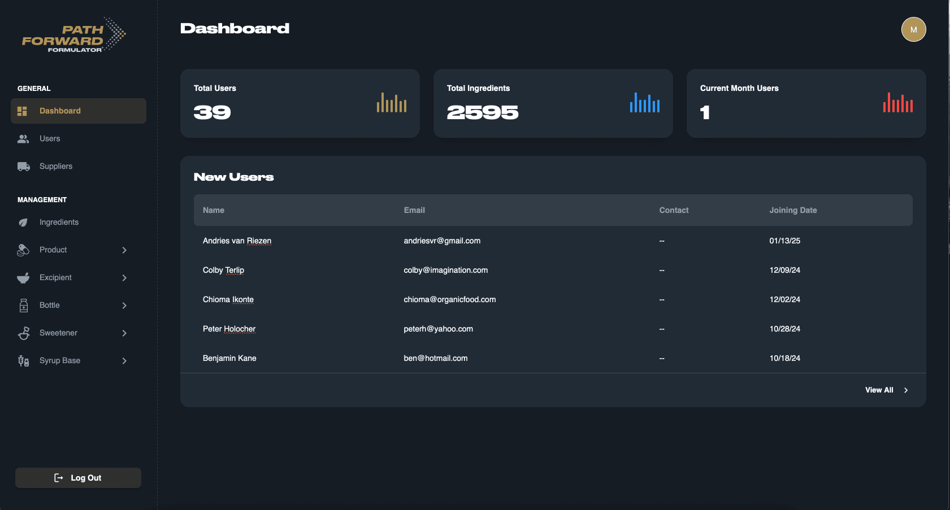The height and width of the screenshot is (510, 950).
Task: Expand the Bottle submenu chevron
Action: pos(124,306)
